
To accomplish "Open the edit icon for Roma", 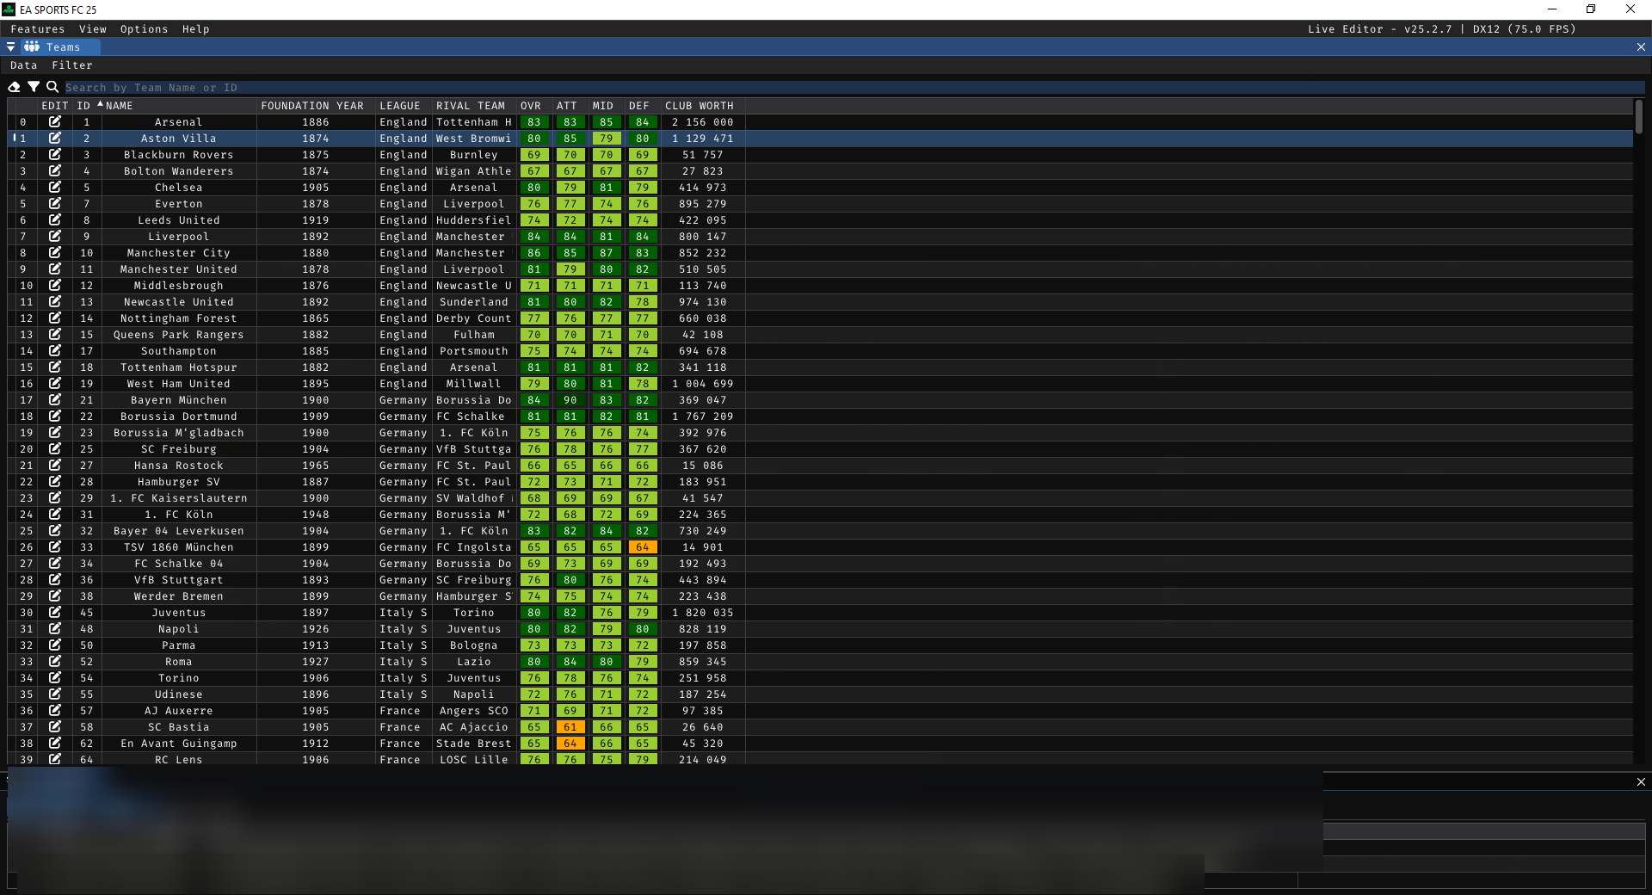I will coord(55,662).
